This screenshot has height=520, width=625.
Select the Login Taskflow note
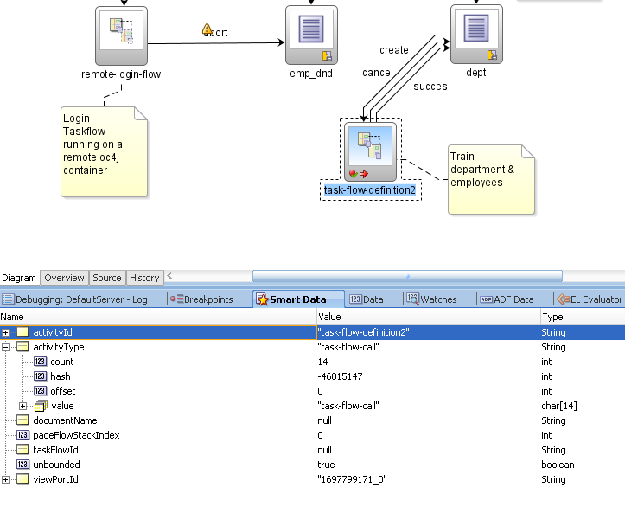coord(104,151)
